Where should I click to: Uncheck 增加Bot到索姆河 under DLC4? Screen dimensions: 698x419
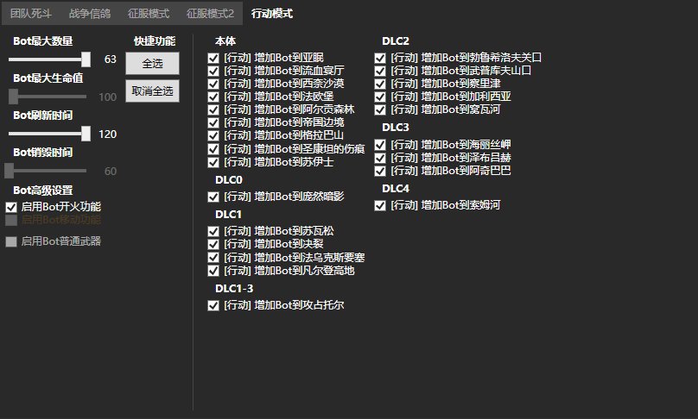point(380,205)
